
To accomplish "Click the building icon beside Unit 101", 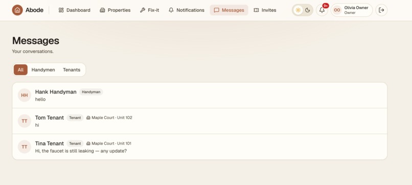I will [x=88, y=143].
